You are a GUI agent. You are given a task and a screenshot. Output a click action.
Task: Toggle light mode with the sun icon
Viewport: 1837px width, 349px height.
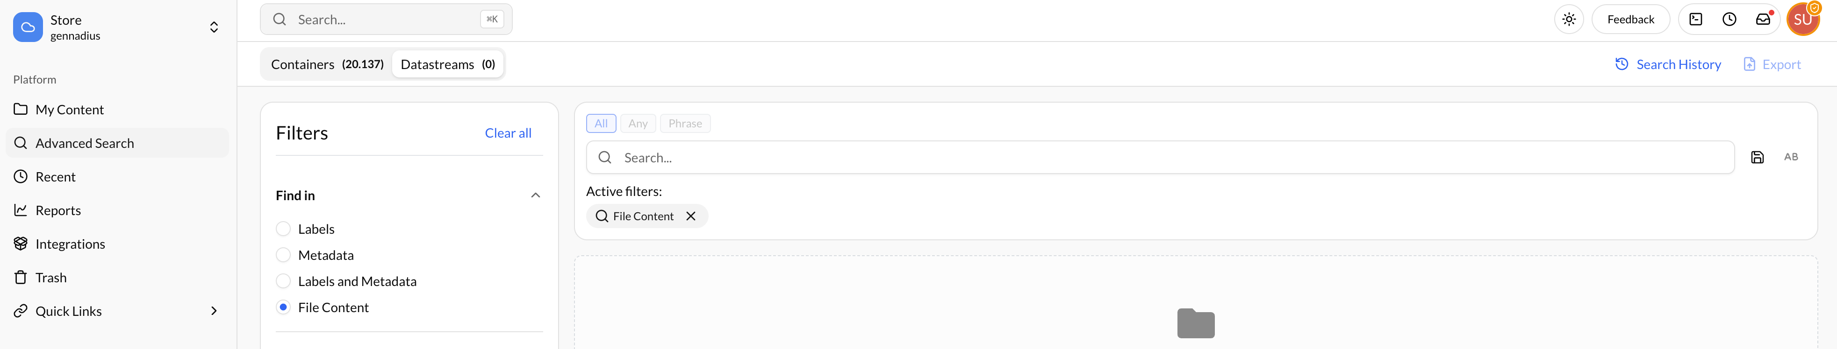[1569, 19]
